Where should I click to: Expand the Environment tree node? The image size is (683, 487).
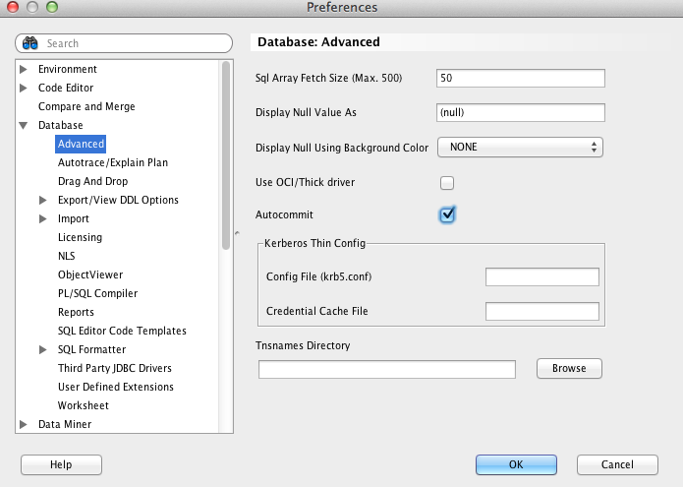click(x=24, y=70)
